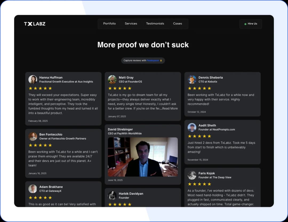Select Testimonials in the navigation bar
Screen dimensions: 288x222
155,24
